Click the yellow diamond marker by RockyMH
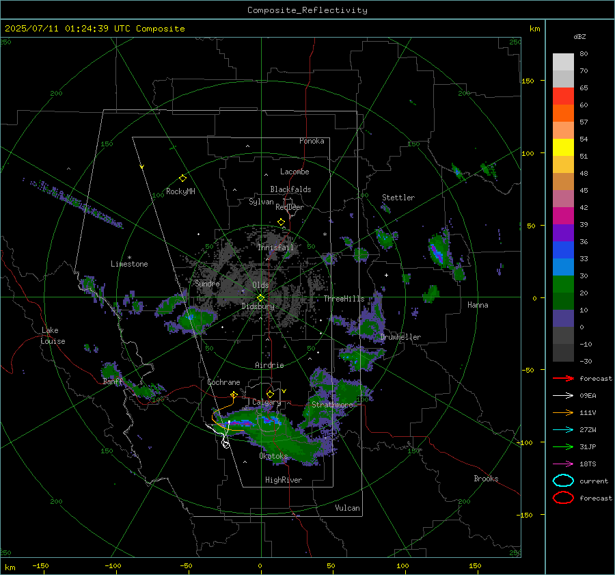This screenshot has width=615, height=575. [x=182, y=178]
